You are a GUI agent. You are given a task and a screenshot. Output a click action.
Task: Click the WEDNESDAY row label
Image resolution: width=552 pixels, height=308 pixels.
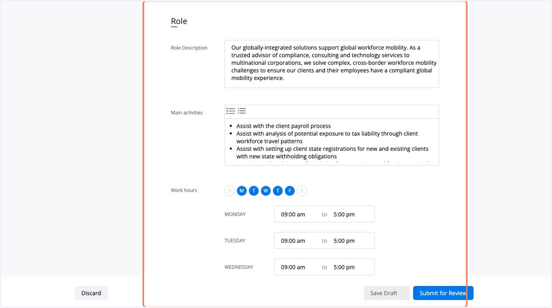(x=239, y=267)
